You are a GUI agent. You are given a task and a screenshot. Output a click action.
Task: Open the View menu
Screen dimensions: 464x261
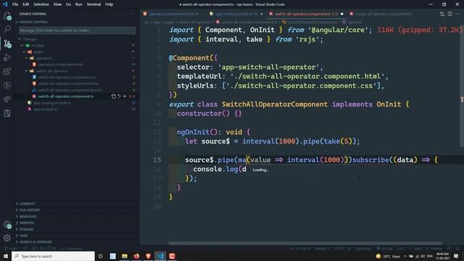tap(57, 4)
